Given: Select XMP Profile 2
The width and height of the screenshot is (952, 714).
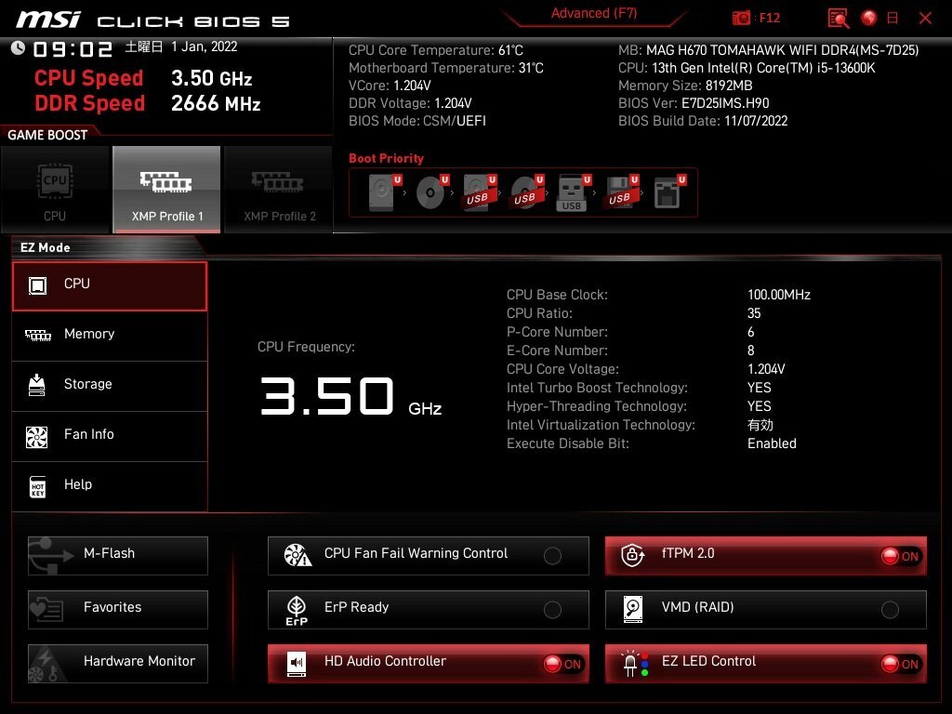Looking at the screenshot, I should pyautogui.click(x=279, y=190).
